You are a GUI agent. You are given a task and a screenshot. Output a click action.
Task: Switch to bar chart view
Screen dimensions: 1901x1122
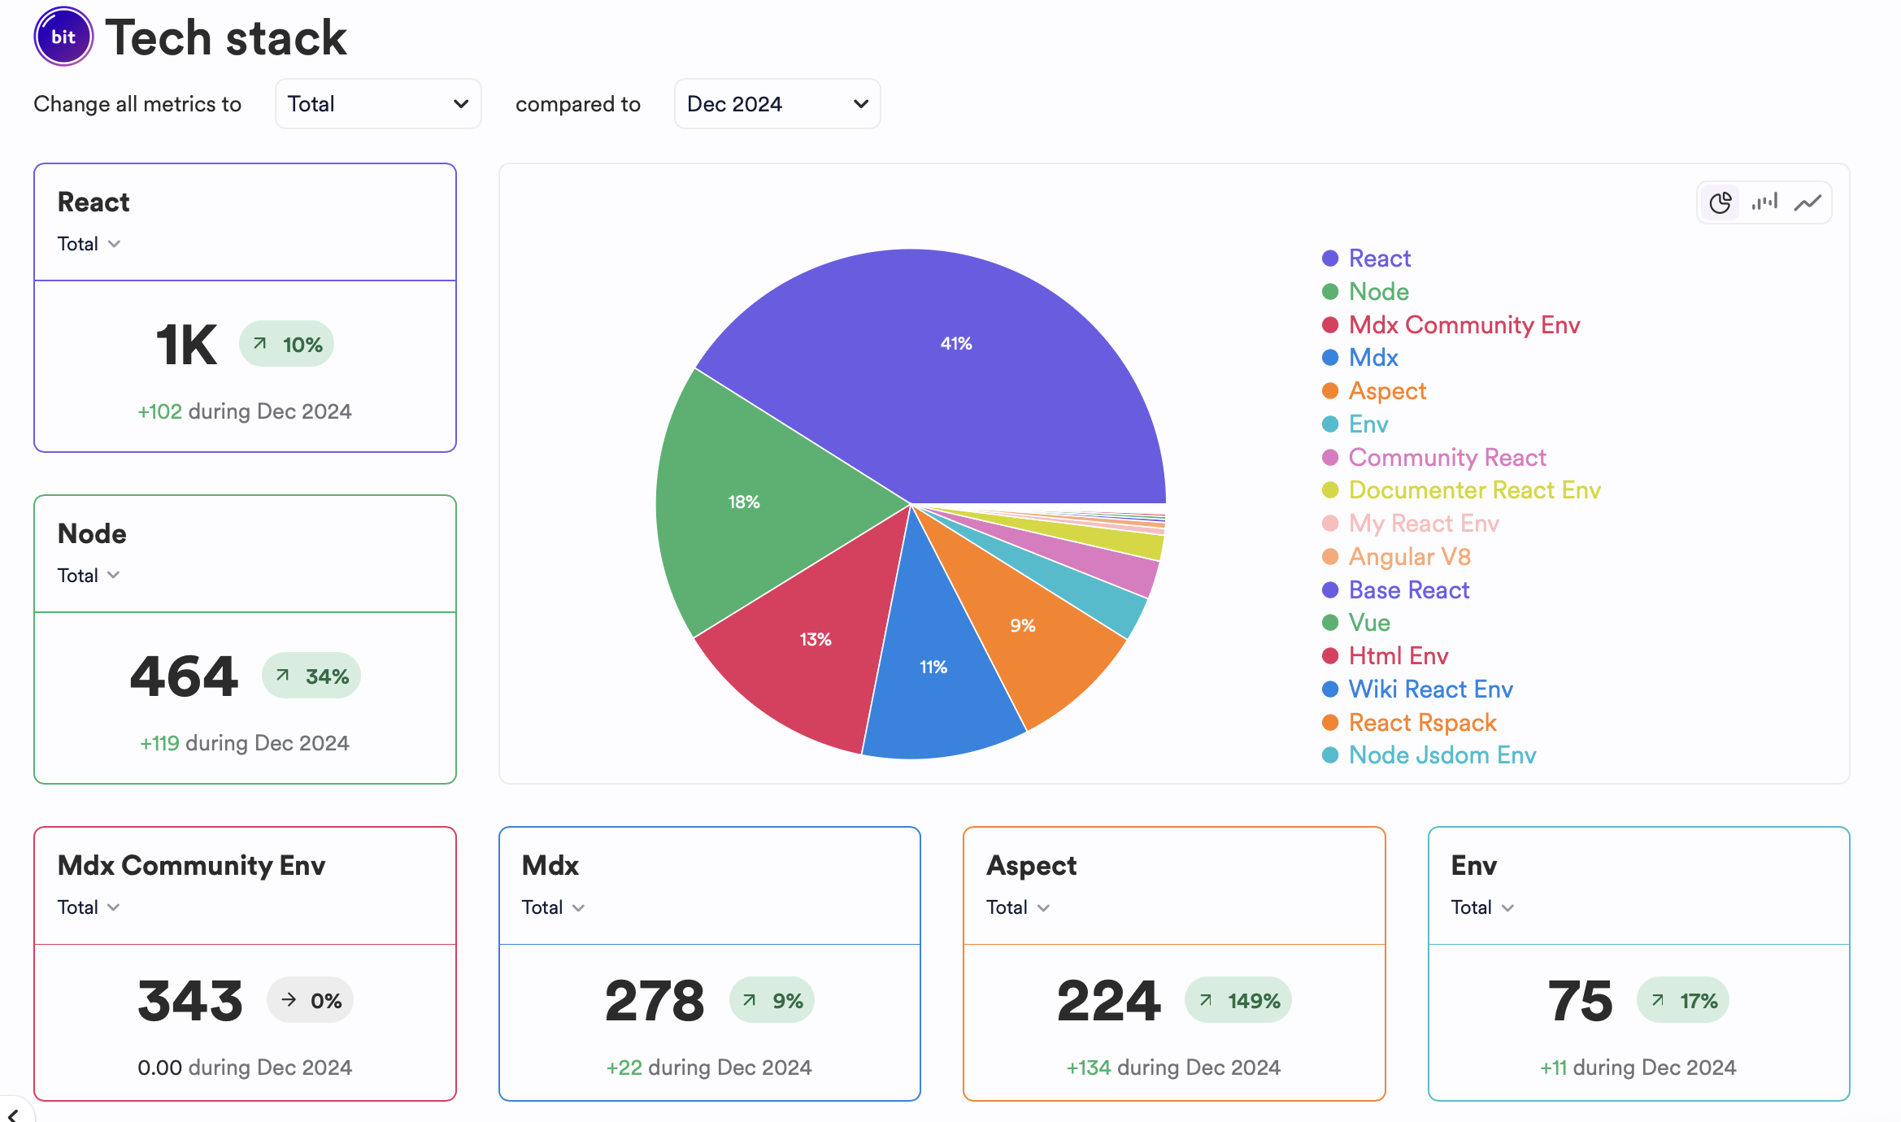[x=1764, y=202]
